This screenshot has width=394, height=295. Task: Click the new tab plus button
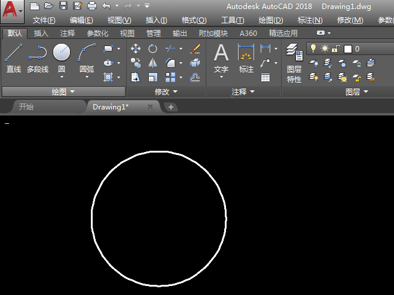click(x=171, y=107)
